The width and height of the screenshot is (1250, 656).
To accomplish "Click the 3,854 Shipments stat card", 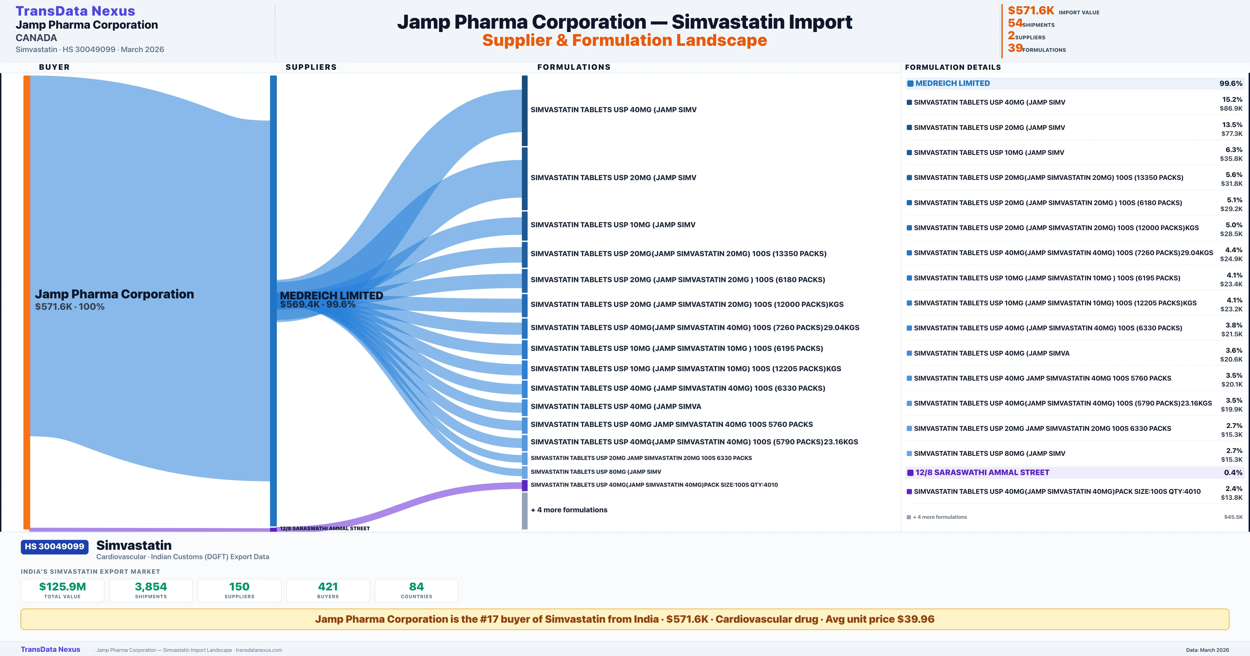I will [x=151, y=590].
